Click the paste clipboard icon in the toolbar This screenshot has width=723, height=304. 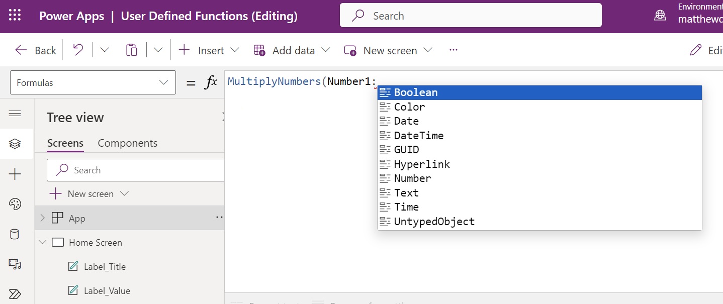tap(131, 50)
